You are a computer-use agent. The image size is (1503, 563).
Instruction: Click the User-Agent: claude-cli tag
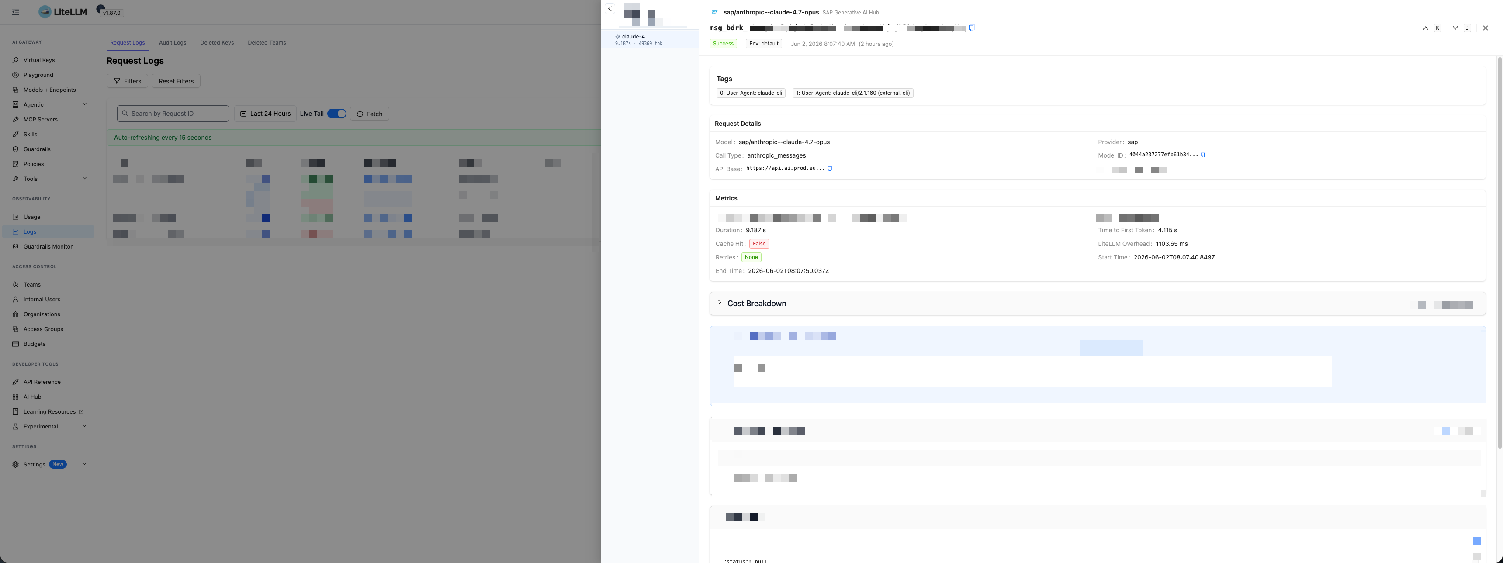pos(751,93)
